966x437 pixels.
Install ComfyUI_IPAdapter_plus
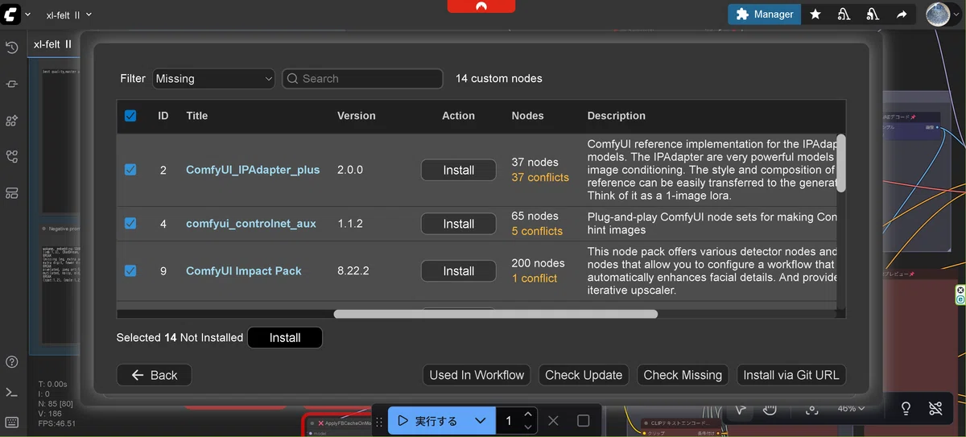pos(458,170)
